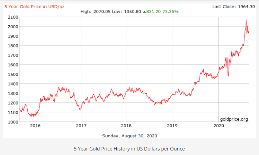Select the 2016 x-axis year label

35,126
